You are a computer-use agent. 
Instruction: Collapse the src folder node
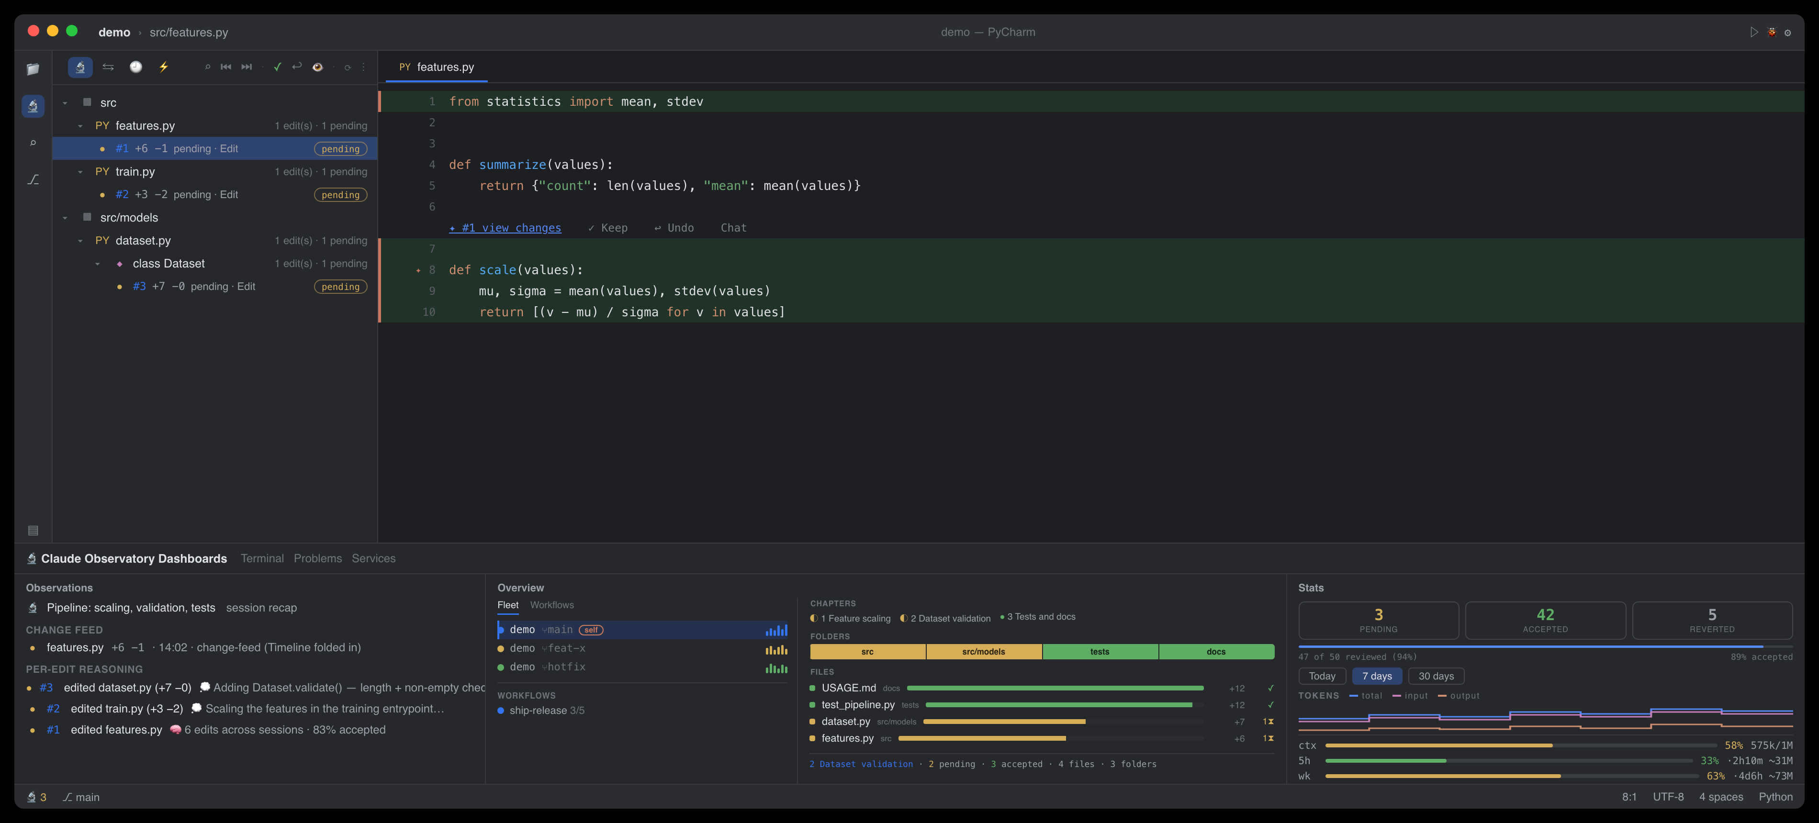tap(65, 103)
